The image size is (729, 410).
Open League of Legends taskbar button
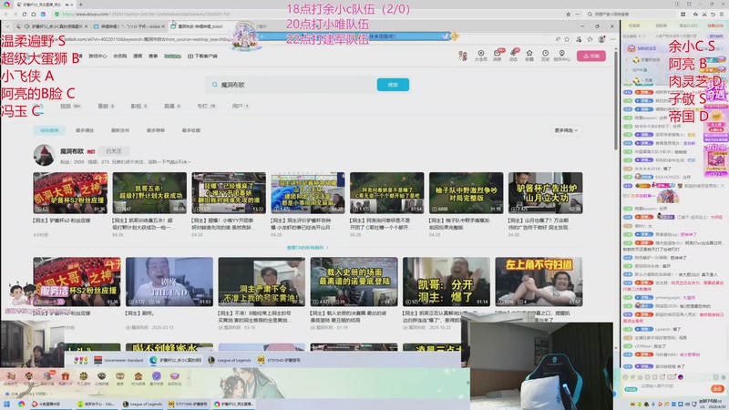142,404
